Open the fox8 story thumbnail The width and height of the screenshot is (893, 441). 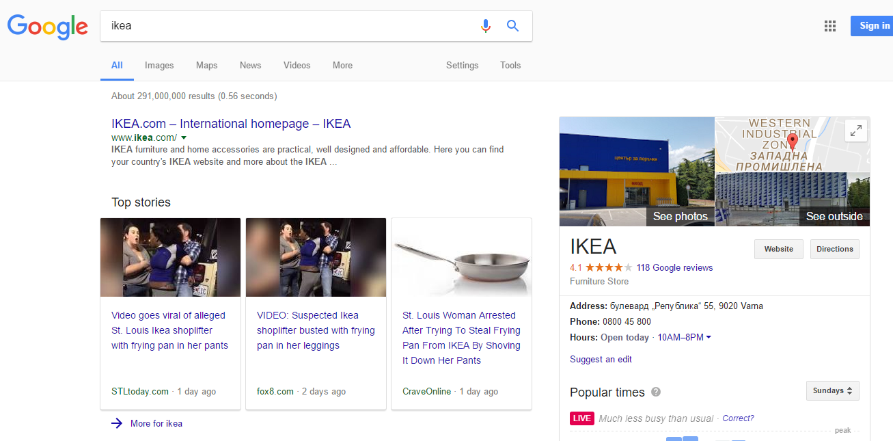click(316, 258)
